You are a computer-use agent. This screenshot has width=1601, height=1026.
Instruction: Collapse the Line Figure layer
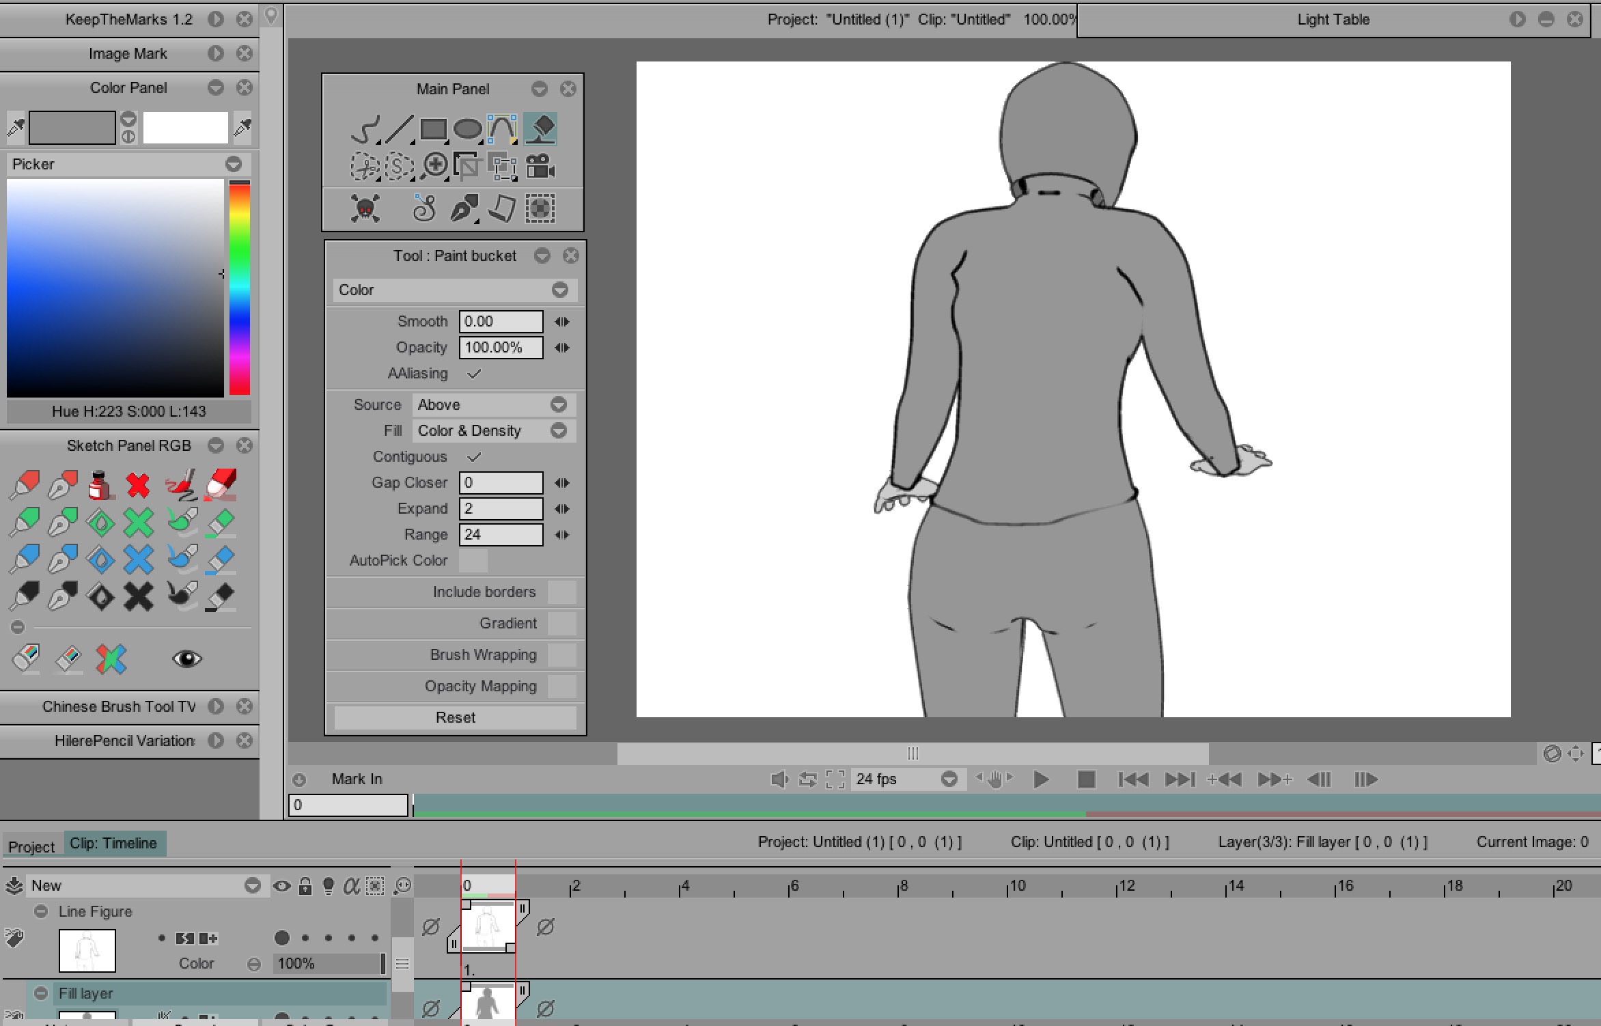click(x=41, y=911)
